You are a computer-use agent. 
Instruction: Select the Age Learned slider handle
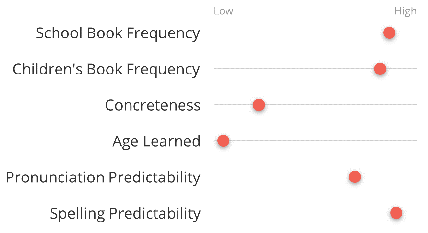tap(223, 141)
